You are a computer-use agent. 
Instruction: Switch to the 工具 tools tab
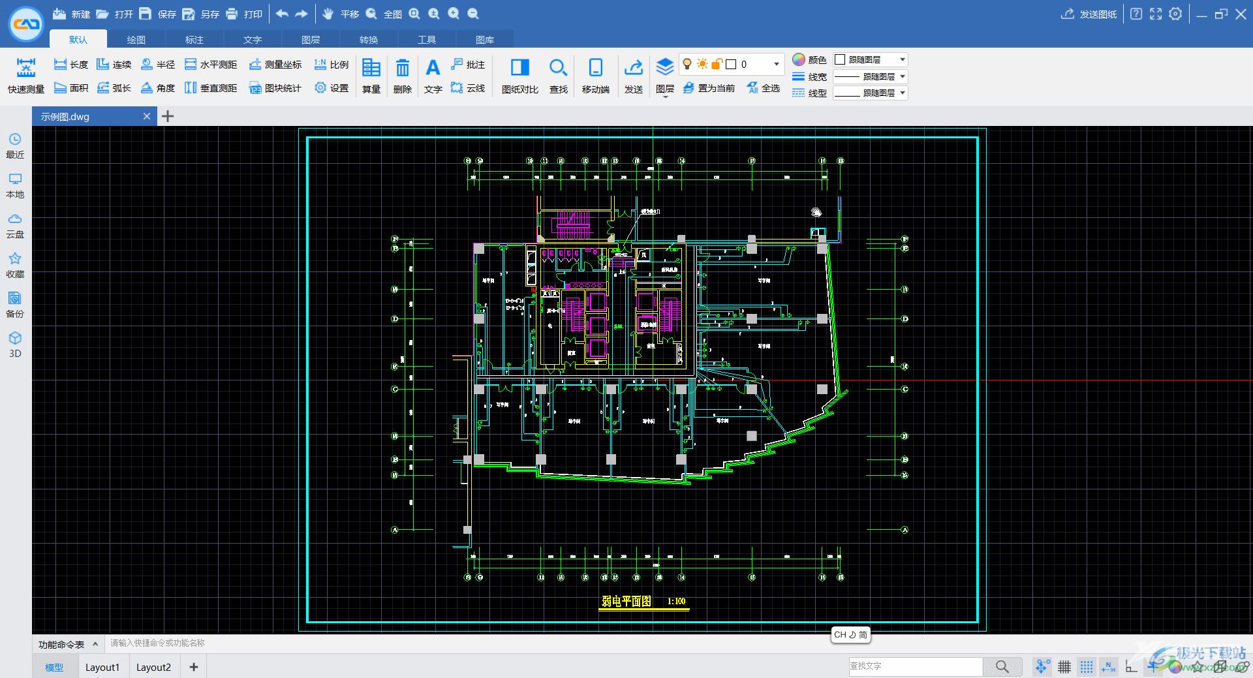pos(427,40)
